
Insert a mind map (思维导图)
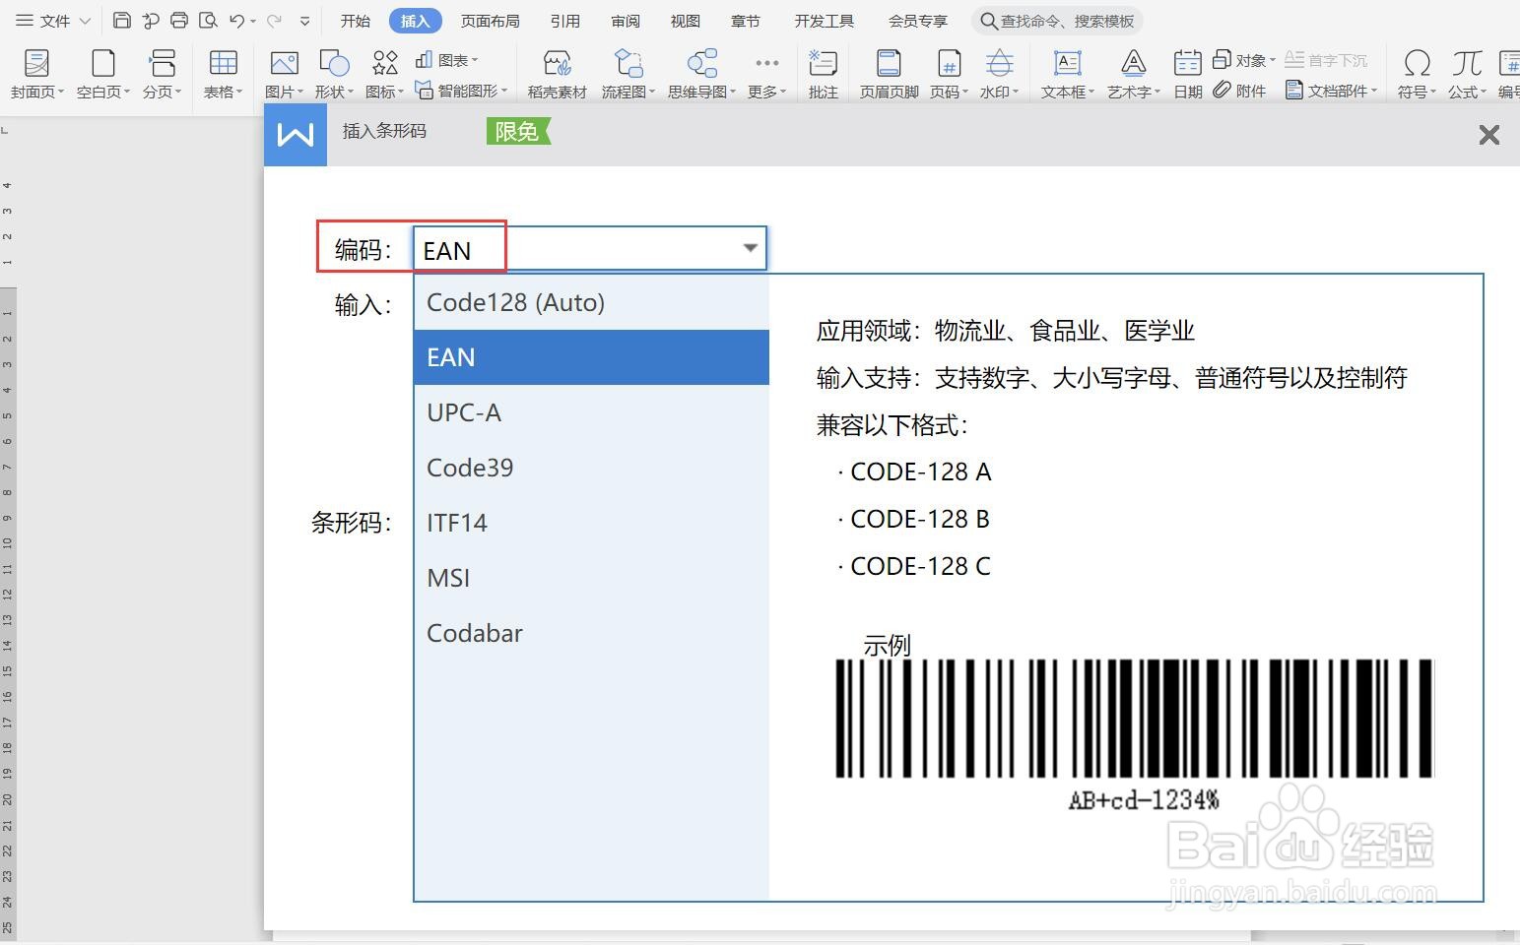701,74
